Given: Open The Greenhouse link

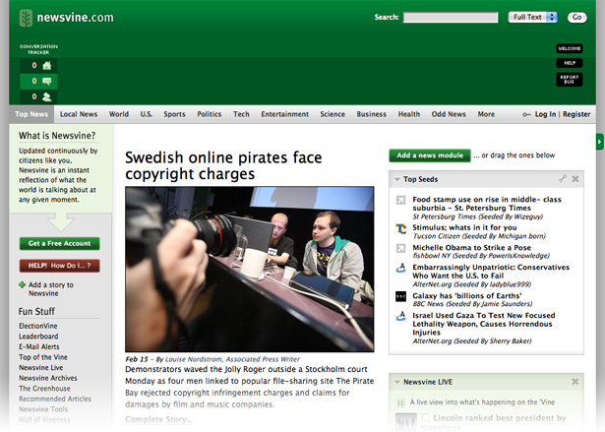Looking at the screenshot, I should click(44, 389).
